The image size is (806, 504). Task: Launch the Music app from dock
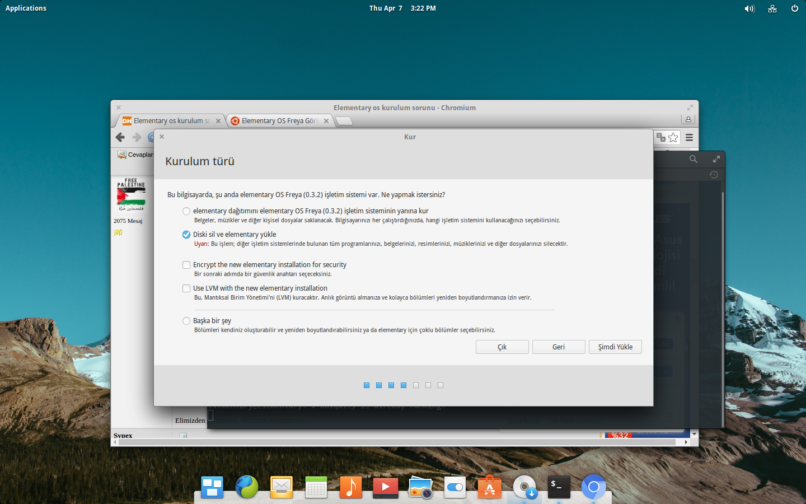click(351, 487)
